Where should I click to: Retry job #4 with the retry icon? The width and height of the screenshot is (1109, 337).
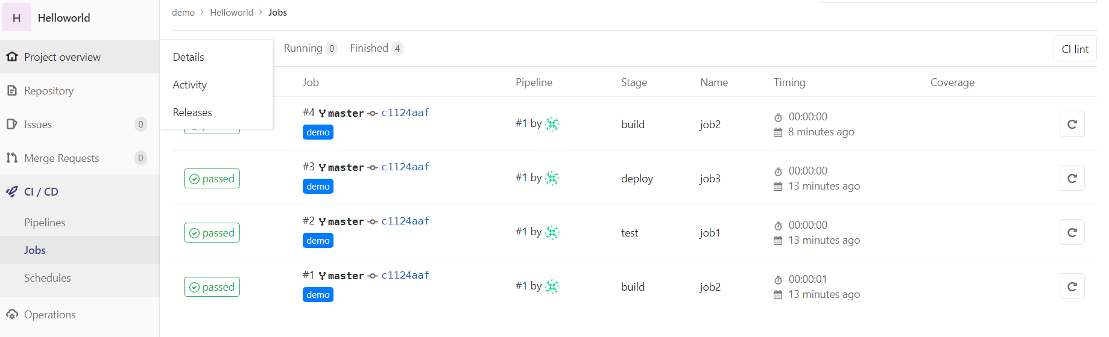tap(1072, 124)
